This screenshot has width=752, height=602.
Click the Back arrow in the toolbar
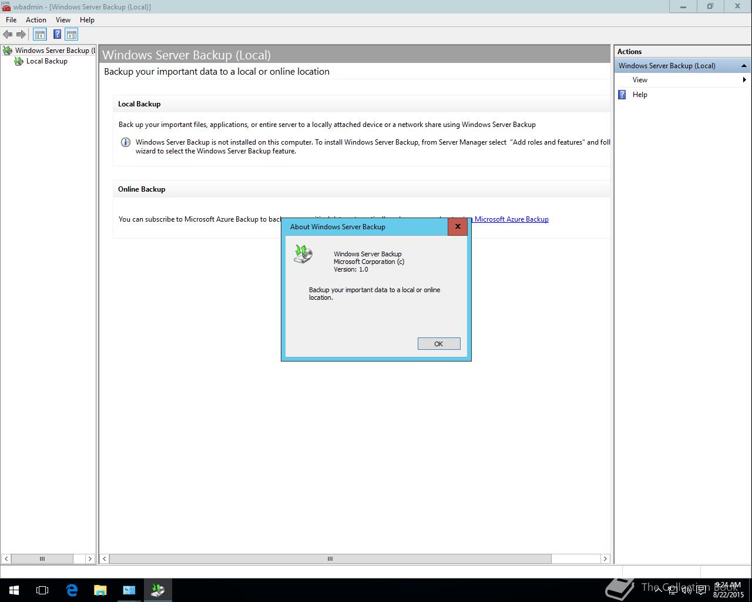(x=8, y=35)
